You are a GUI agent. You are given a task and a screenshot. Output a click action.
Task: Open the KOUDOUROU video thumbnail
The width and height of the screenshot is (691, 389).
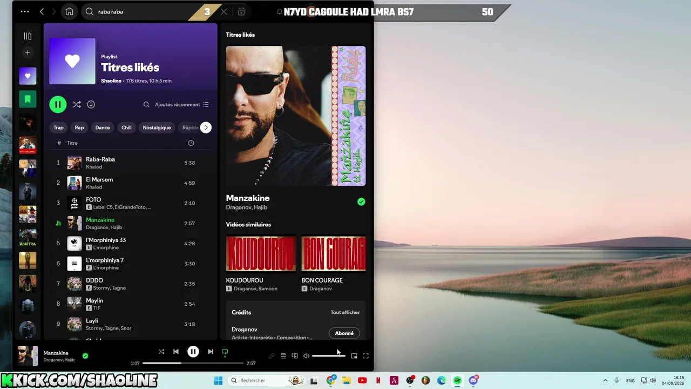tap(261, 253)
